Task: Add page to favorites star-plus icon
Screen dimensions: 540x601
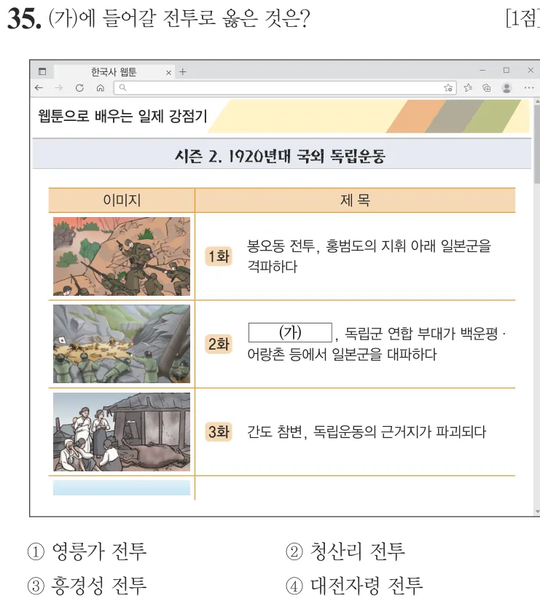Action: click(448, 87)
